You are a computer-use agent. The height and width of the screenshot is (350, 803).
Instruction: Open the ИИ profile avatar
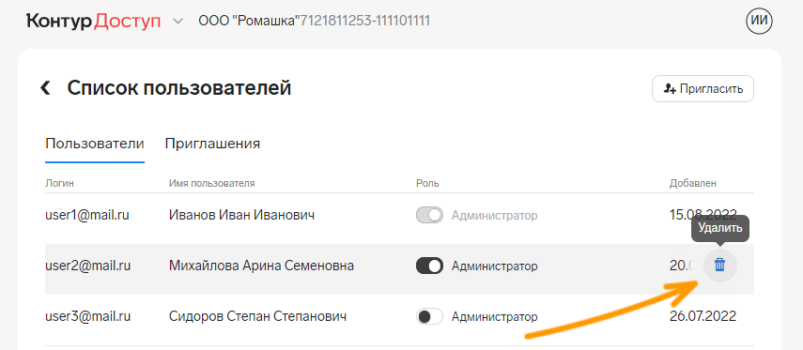[759, 21]
